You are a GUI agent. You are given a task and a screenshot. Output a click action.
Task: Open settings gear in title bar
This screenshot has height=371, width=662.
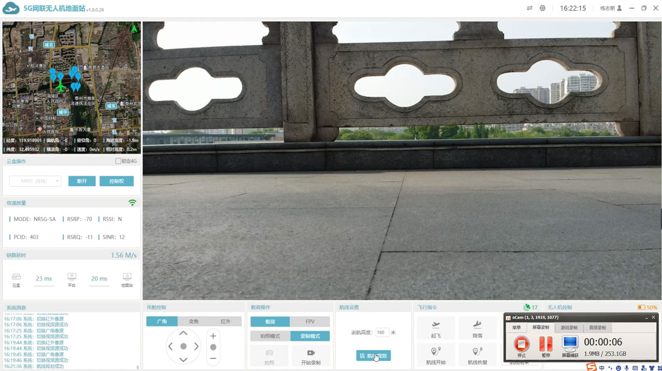pos(542,8)
